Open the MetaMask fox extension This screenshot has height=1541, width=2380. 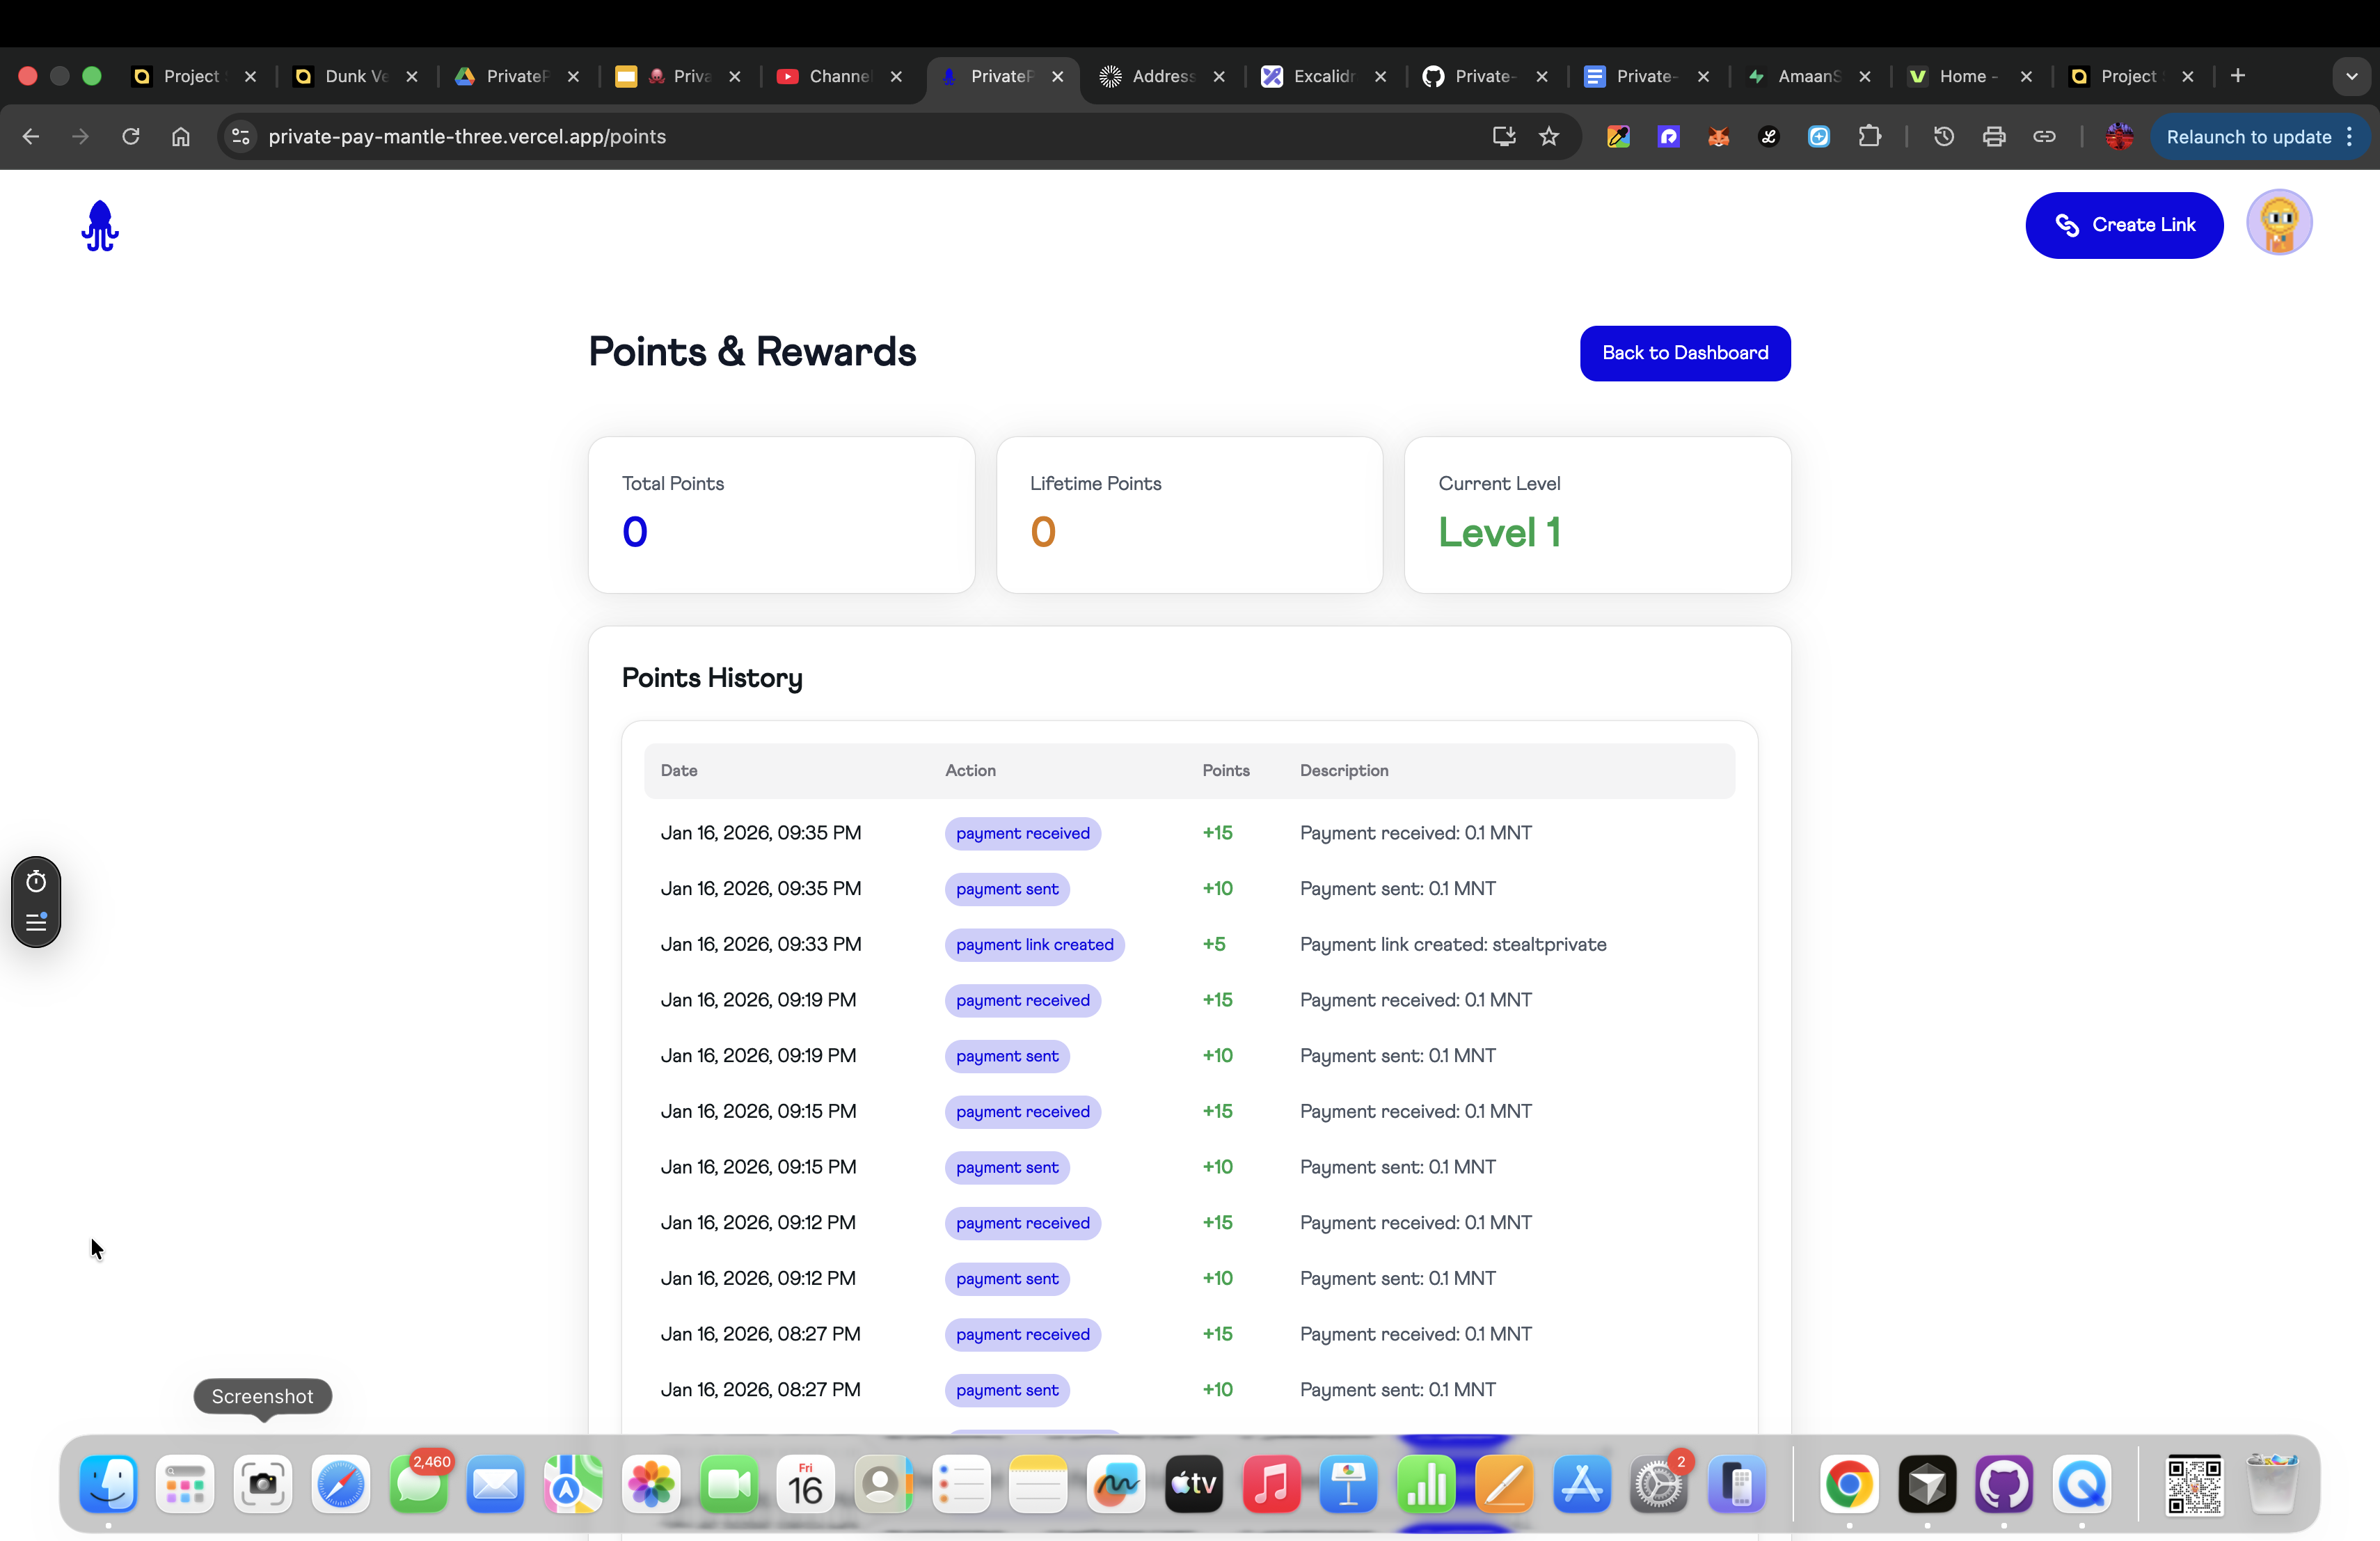point(1718,137)
